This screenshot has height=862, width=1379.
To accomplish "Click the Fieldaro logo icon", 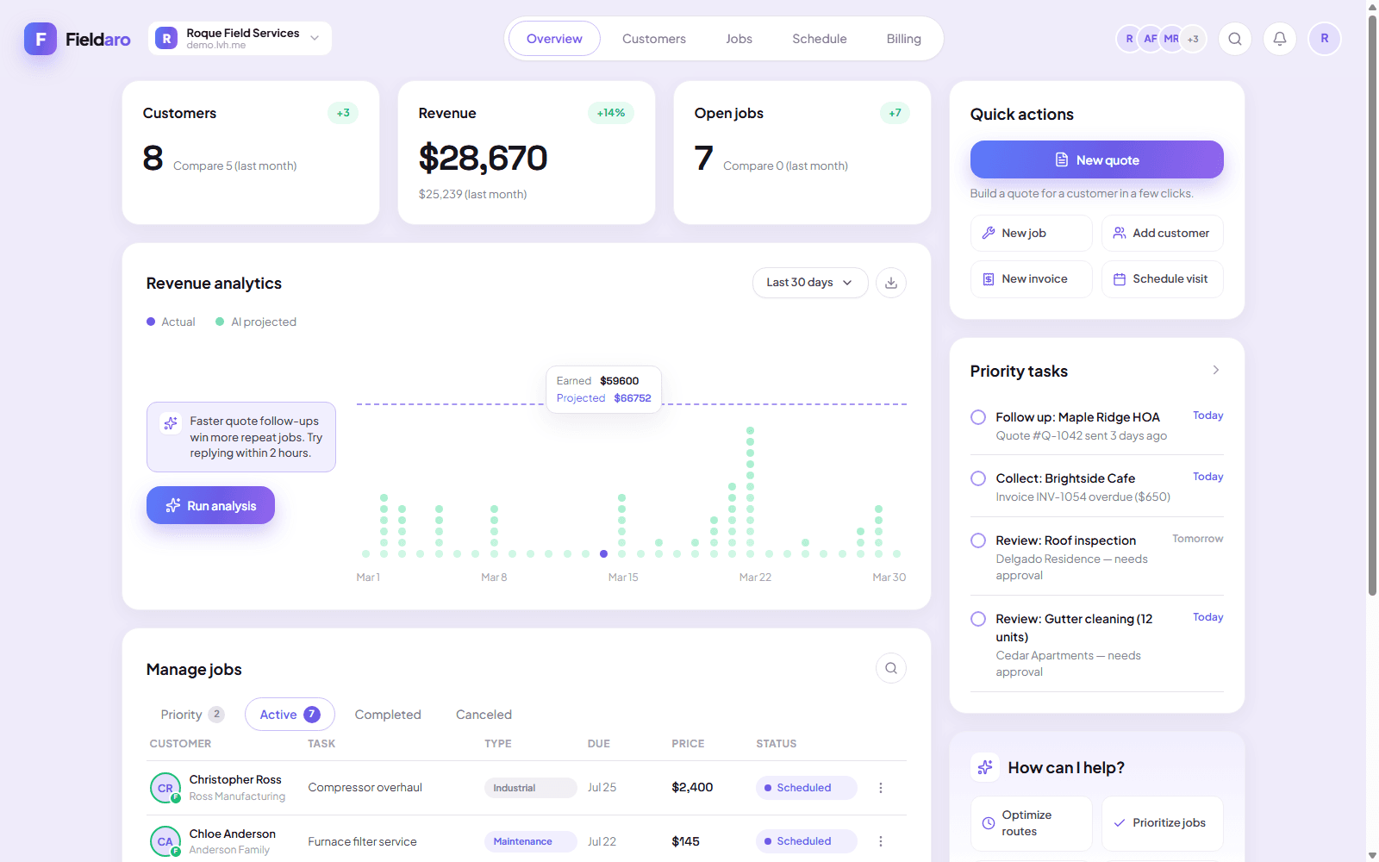I will coord(41,39).
